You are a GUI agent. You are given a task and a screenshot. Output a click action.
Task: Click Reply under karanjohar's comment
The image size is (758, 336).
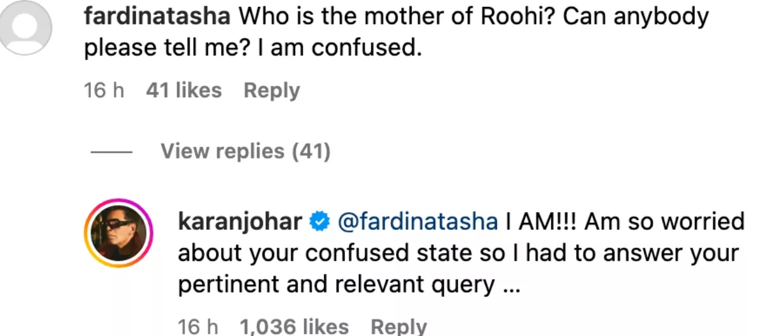399,327
